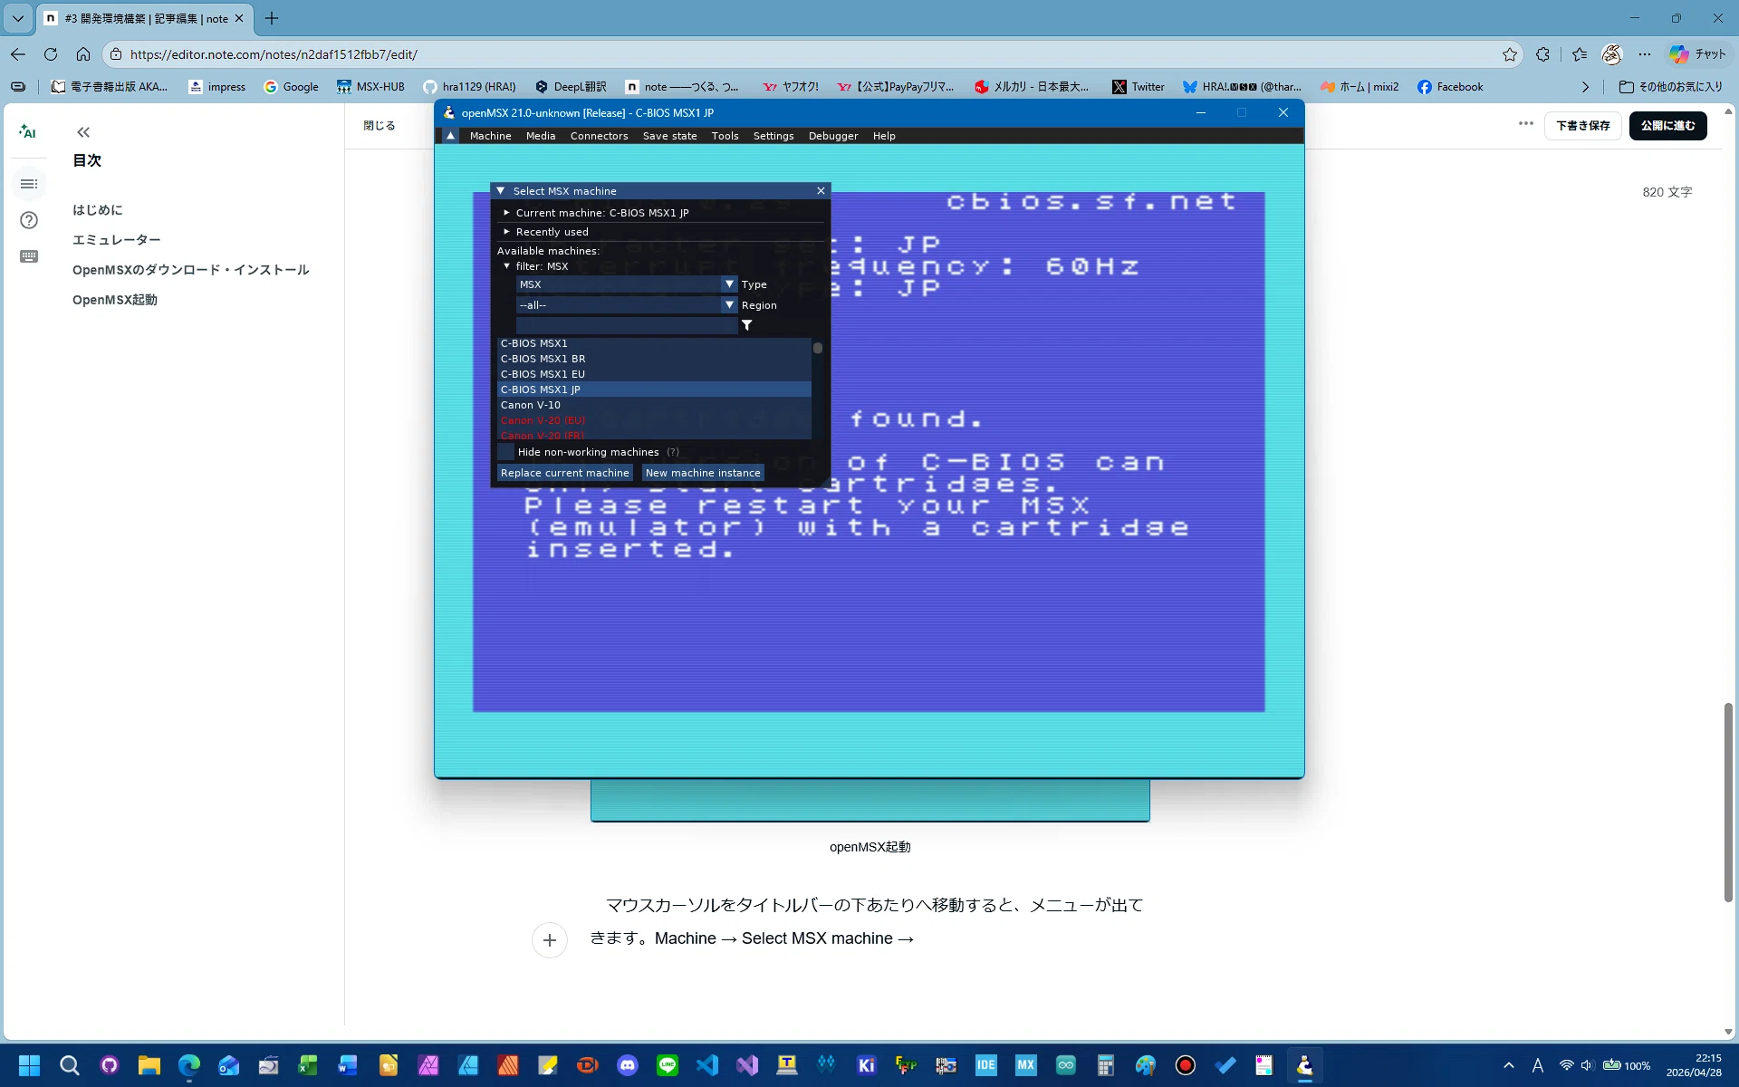1739x1087 pixels.
Task: Select C-BIOS MSX1 EU in machine list
Action: (654, 374)
